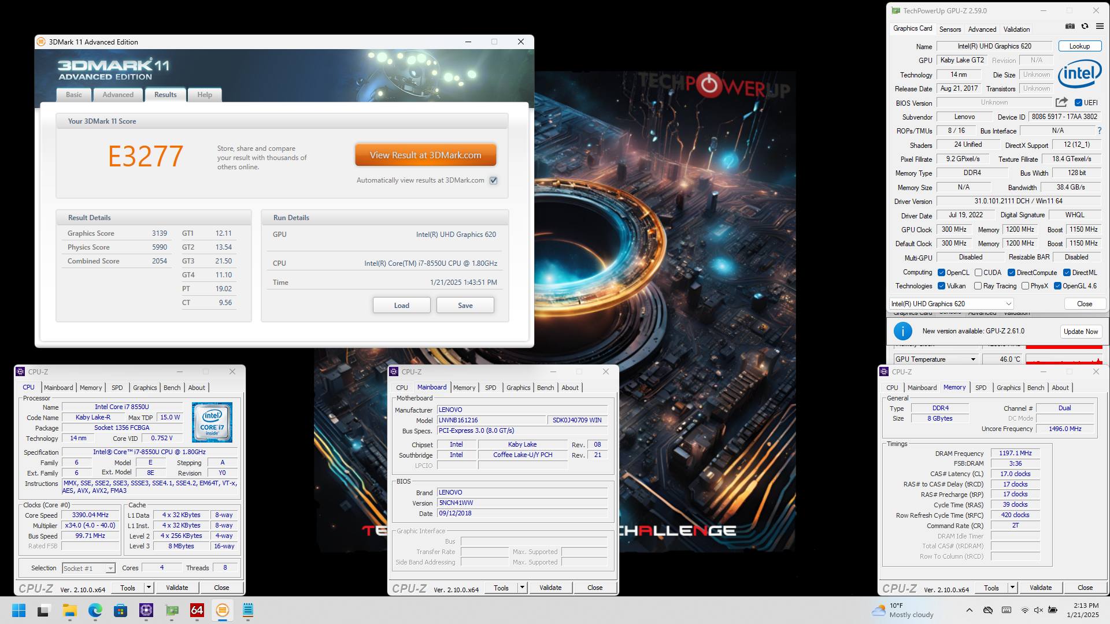Click the Wi-Fi tray icon
The image size is (1110, 624).
tap(1024, 610)
